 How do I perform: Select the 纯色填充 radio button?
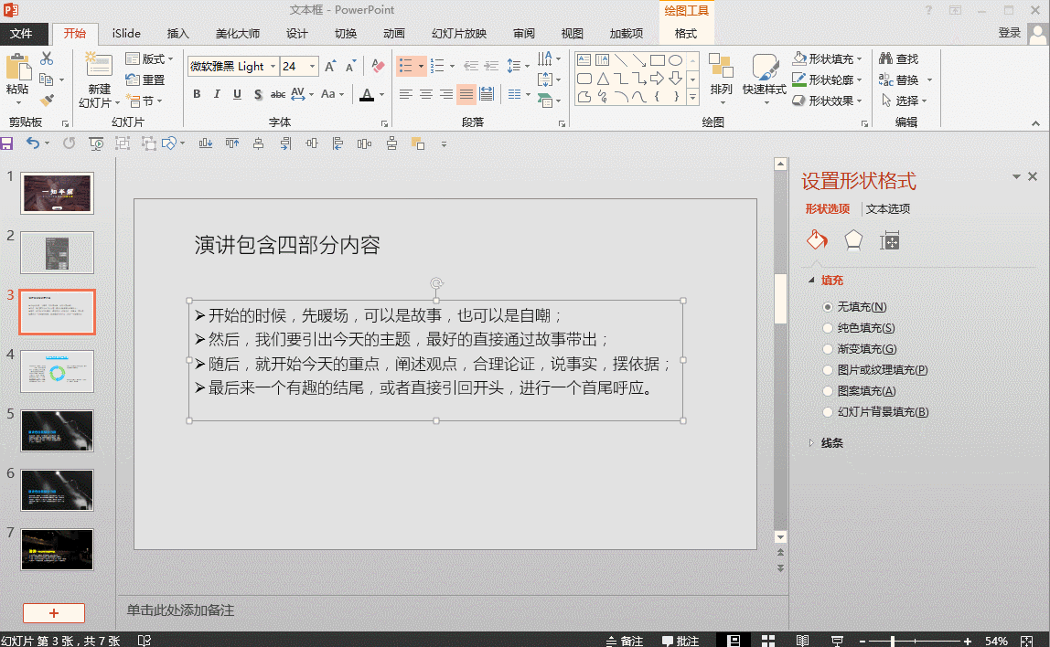click(828, 328)
